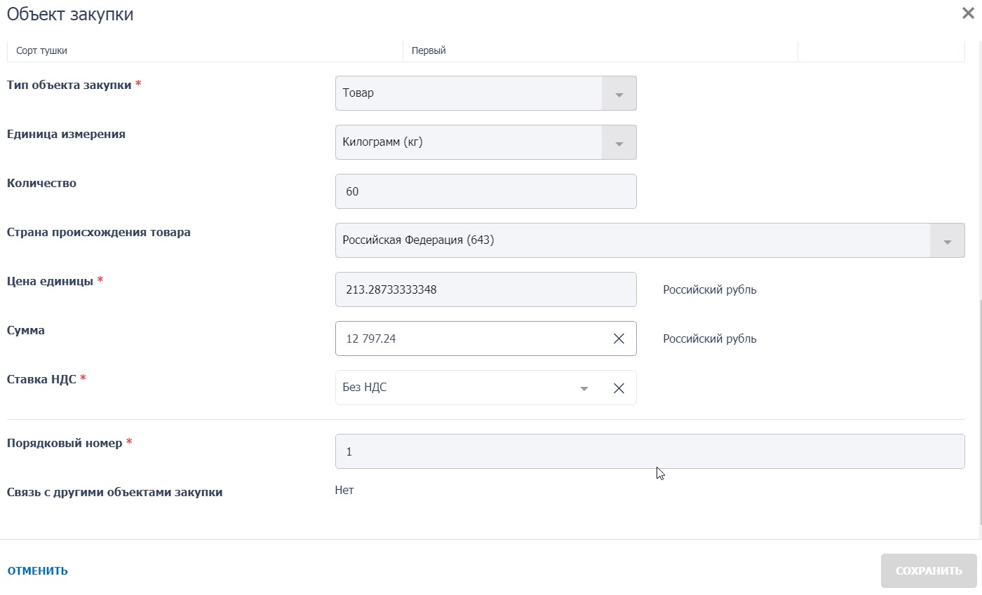
Task: Close the Объект закупки dialog
Action: pos(967,13)
